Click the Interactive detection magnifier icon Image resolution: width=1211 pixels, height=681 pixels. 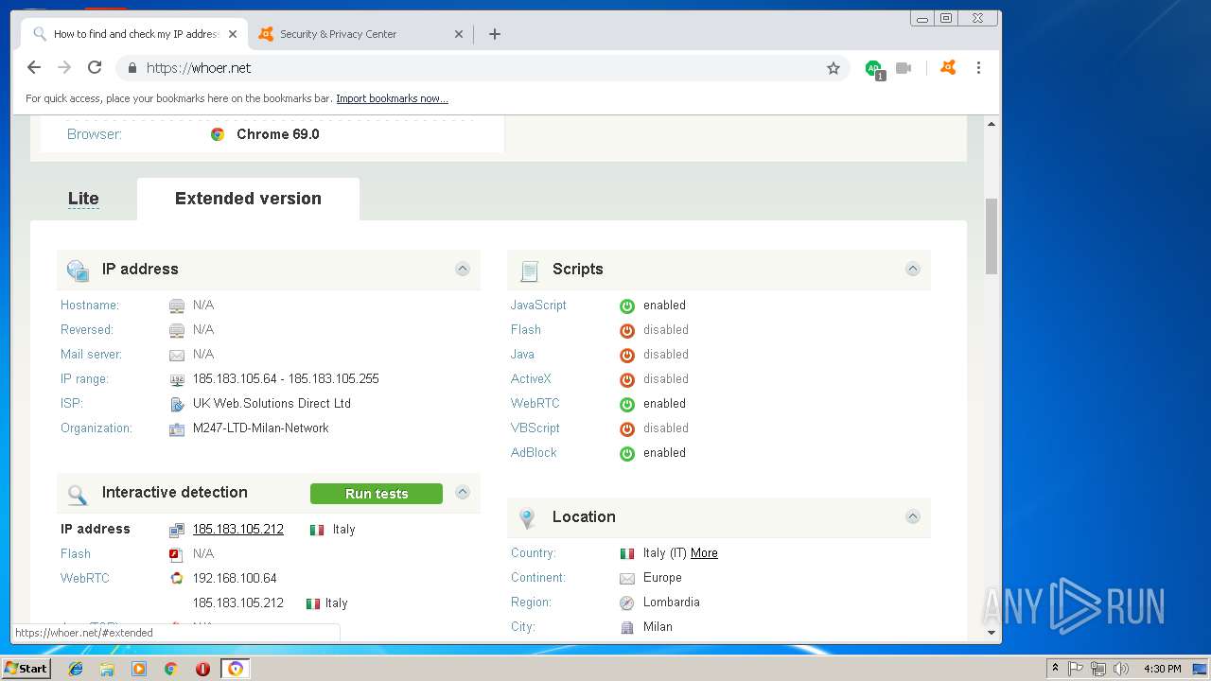click(x=78, y=494)
